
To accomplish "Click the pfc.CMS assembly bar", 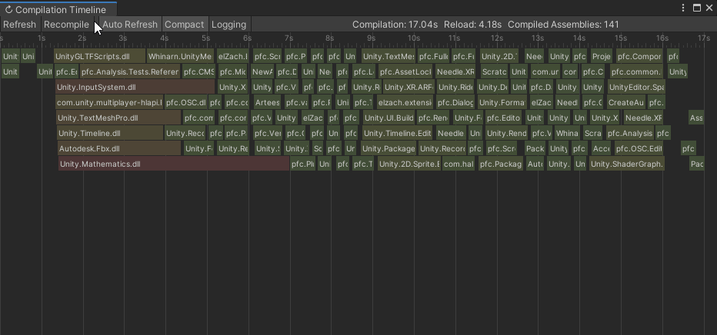I will tap(198, 71).
